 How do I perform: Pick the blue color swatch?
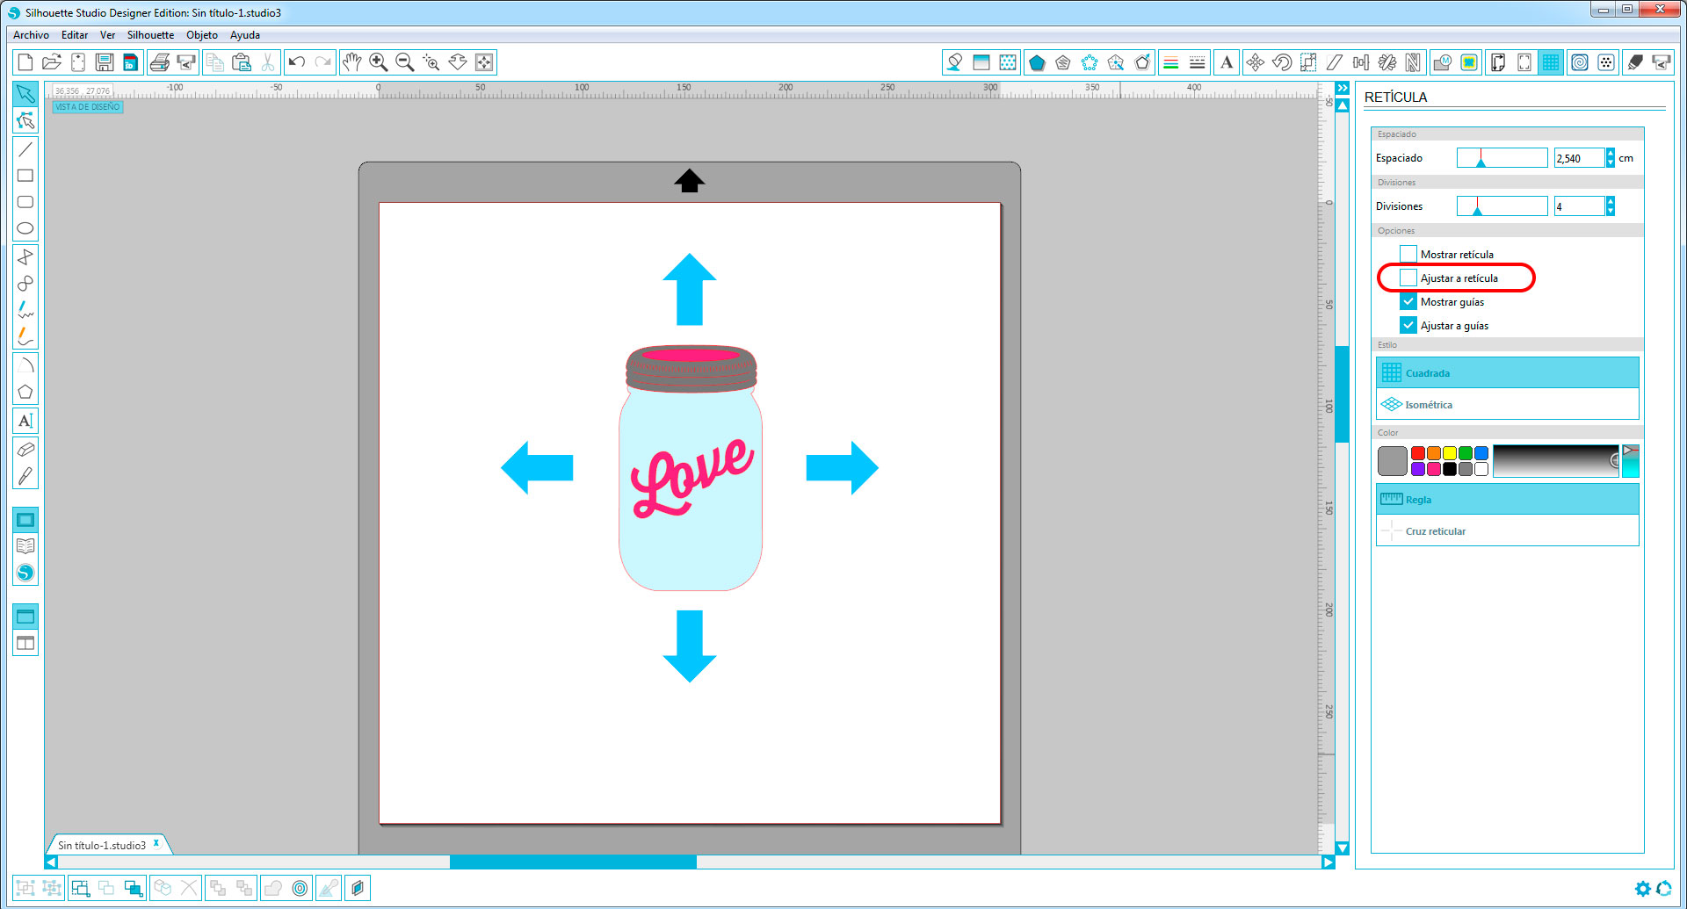(x=1481, y=453)
